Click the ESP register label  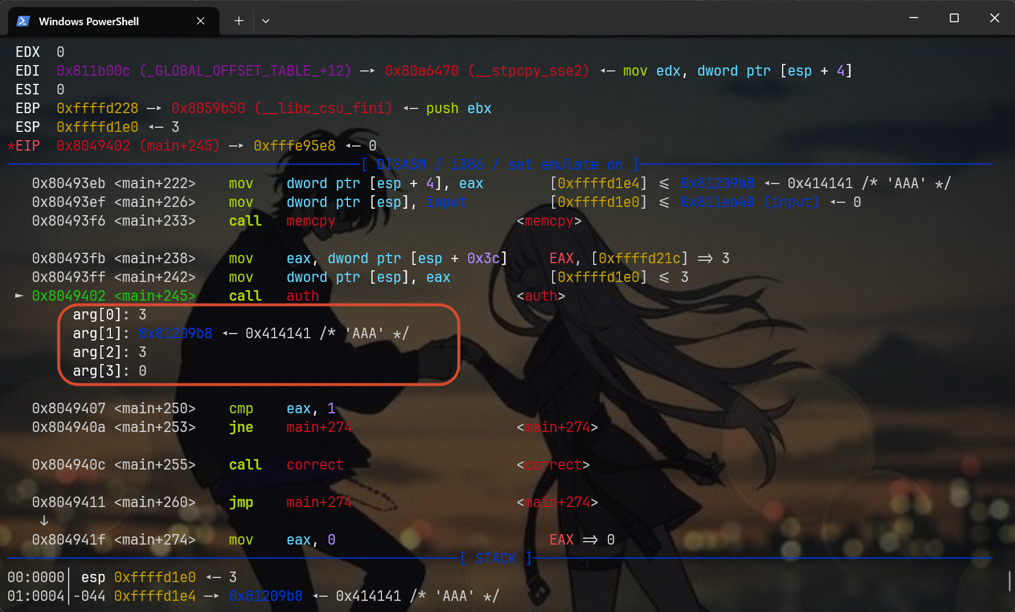28,127
